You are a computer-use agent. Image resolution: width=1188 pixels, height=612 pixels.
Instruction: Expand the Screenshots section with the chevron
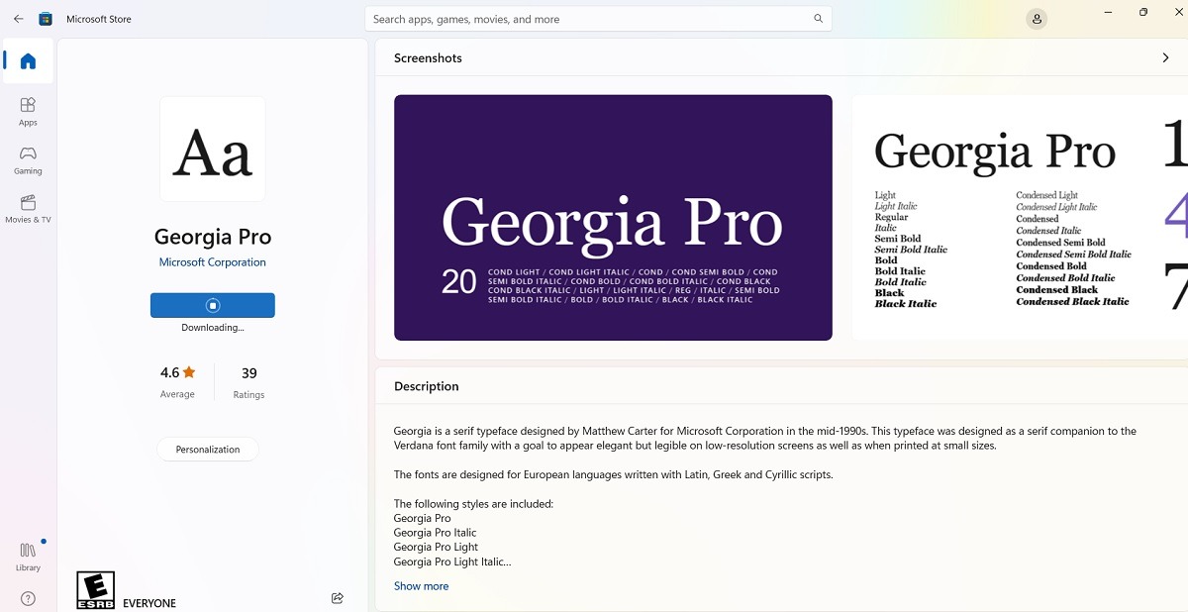[x=1165, y=57]
